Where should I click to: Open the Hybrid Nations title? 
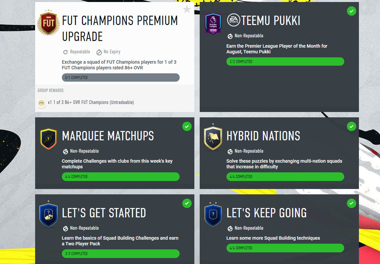(x=264, y=136)
